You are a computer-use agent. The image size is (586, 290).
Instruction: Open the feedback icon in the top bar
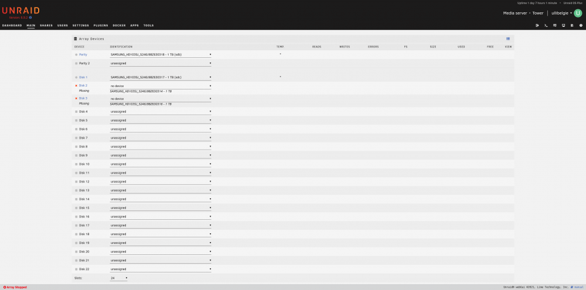[554, 25]
